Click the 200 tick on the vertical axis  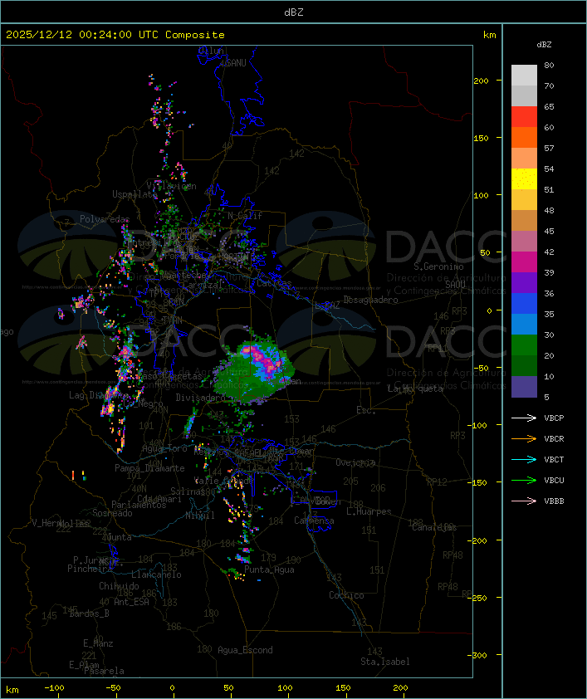coord(481,81)
